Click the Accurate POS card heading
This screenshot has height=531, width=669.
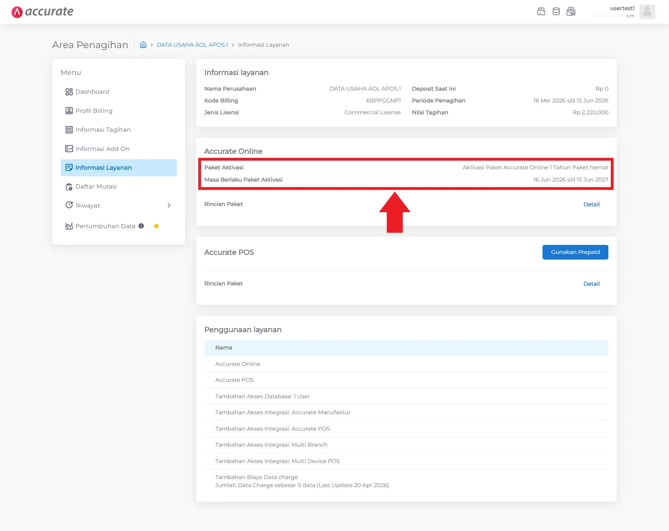pos(229,253)
